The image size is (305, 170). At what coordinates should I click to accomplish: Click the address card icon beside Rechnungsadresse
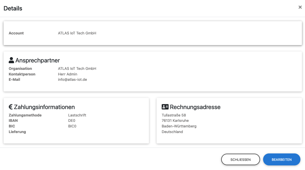pos(165,107)
